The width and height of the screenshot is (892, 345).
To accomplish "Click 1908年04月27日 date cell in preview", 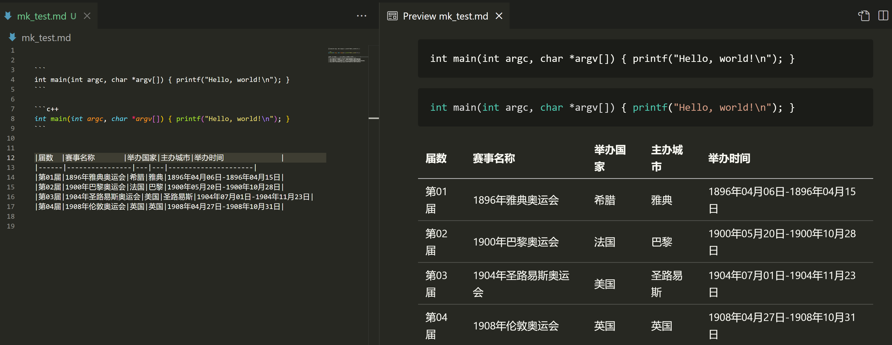I will point(782,326).
